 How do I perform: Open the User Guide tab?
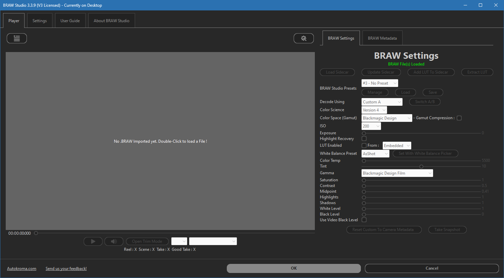click(x=70, y=20)
